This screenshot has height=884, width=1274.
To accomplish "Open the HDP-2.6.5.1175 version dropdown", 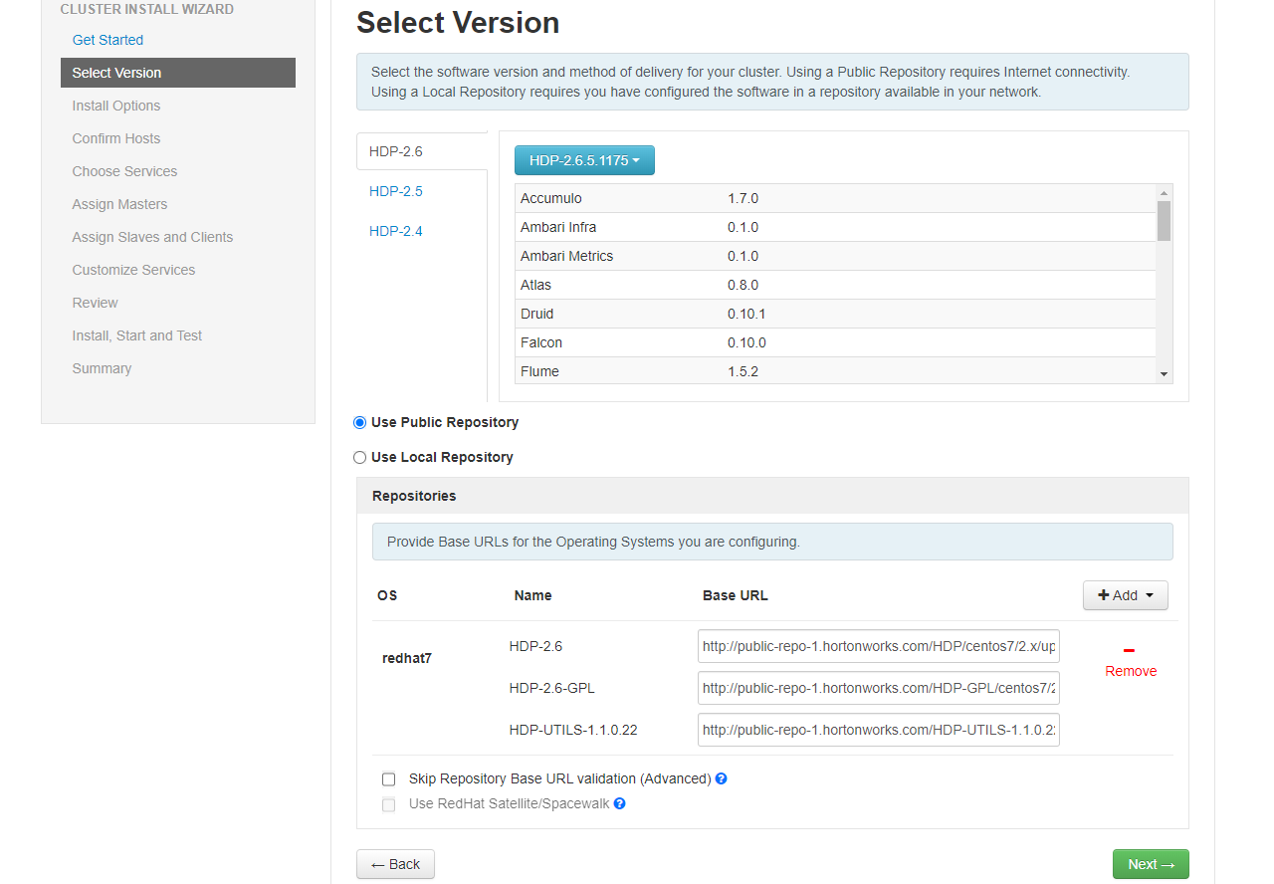I will click(584, 160).
